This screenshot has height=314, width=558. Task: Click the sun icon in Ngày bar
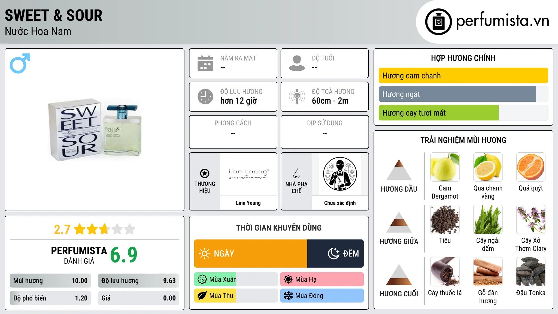tap(205, 253)
